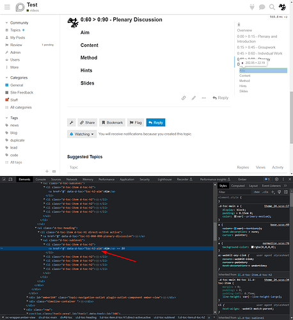Screen dimensions: 293x320
Task: Toggle device toolbar icon in DevTools
Action: click(10, 179)
